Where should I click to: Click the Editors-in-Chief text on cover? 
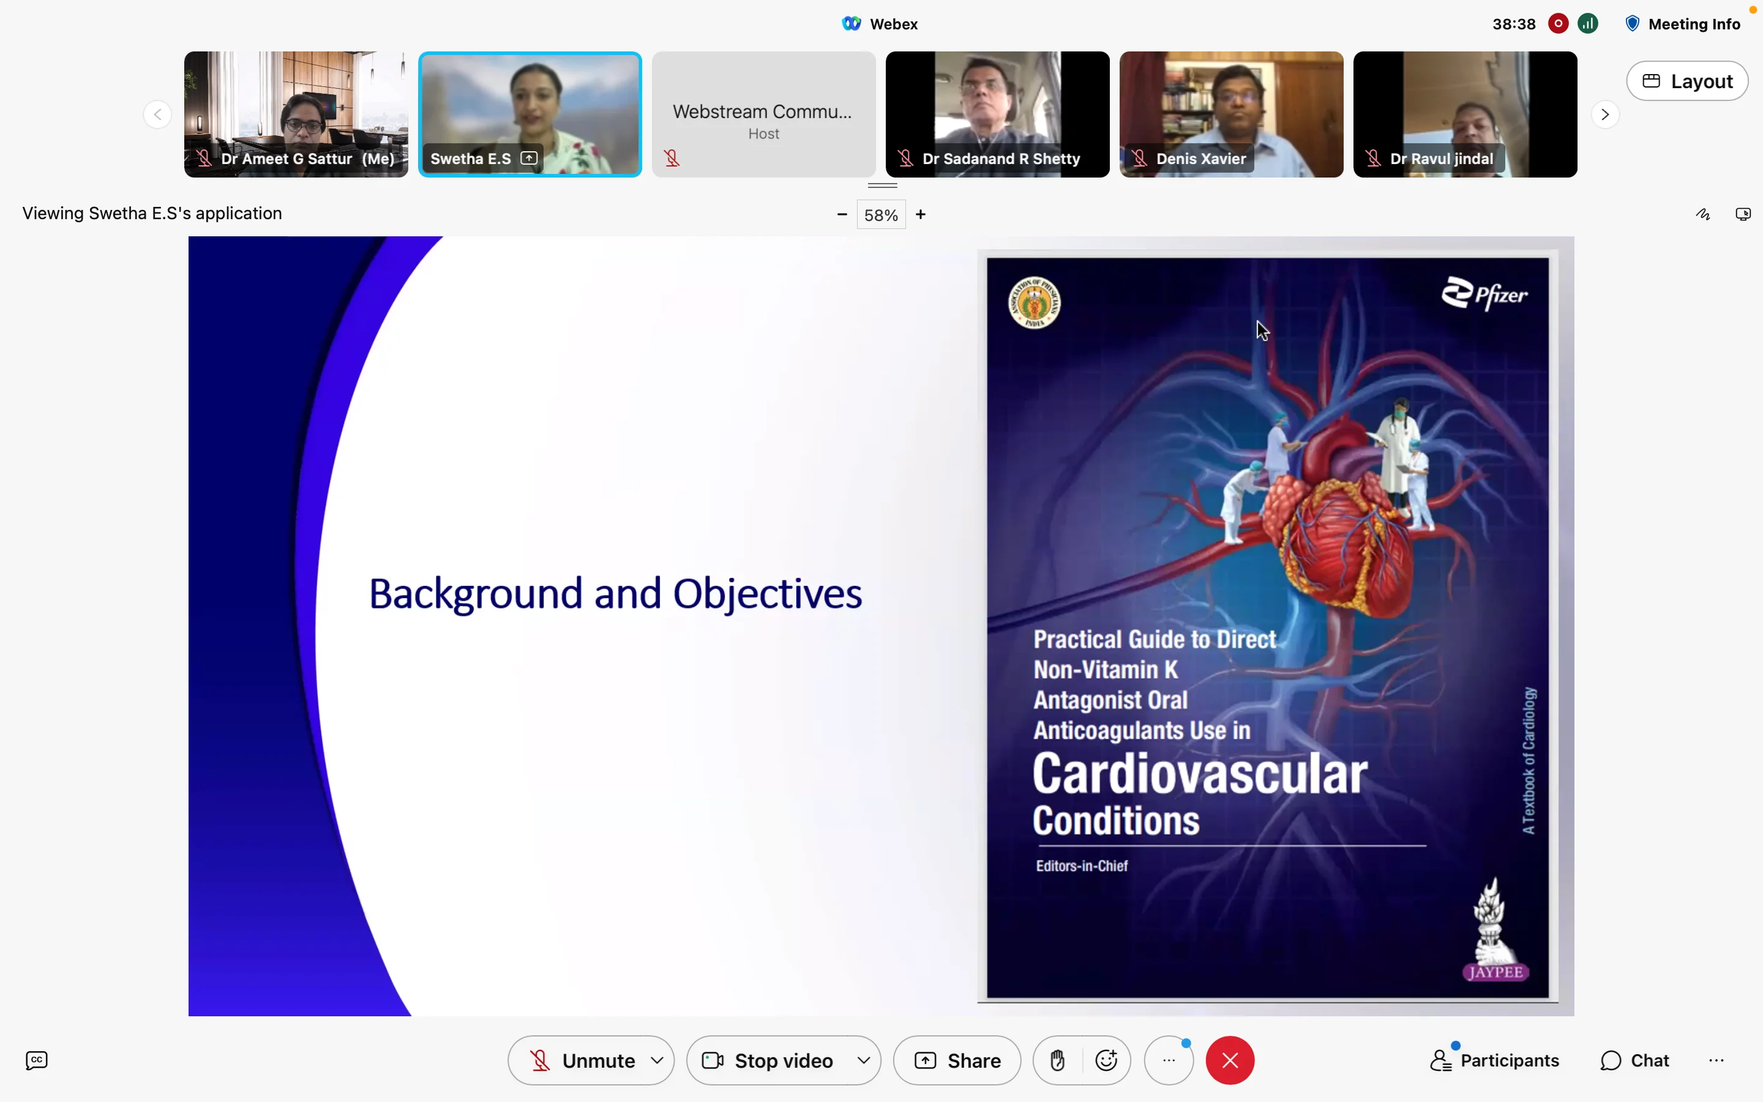pos(1082,866)
